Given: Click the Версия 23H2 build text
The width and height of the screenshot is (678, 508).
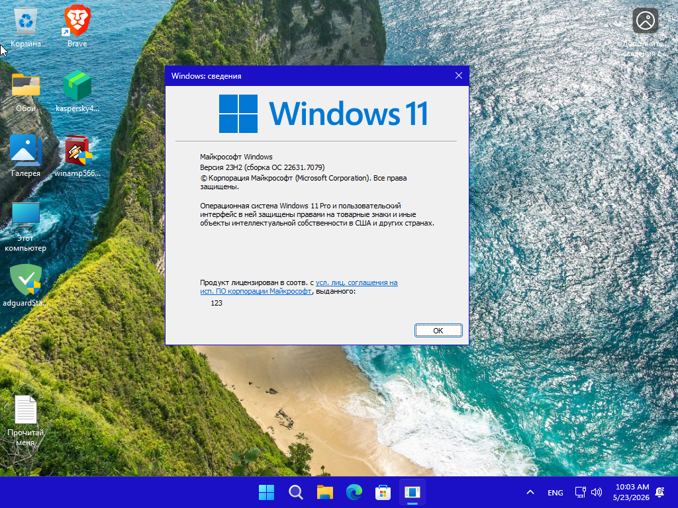Looking at the screenshot, I should coord(262,167).
